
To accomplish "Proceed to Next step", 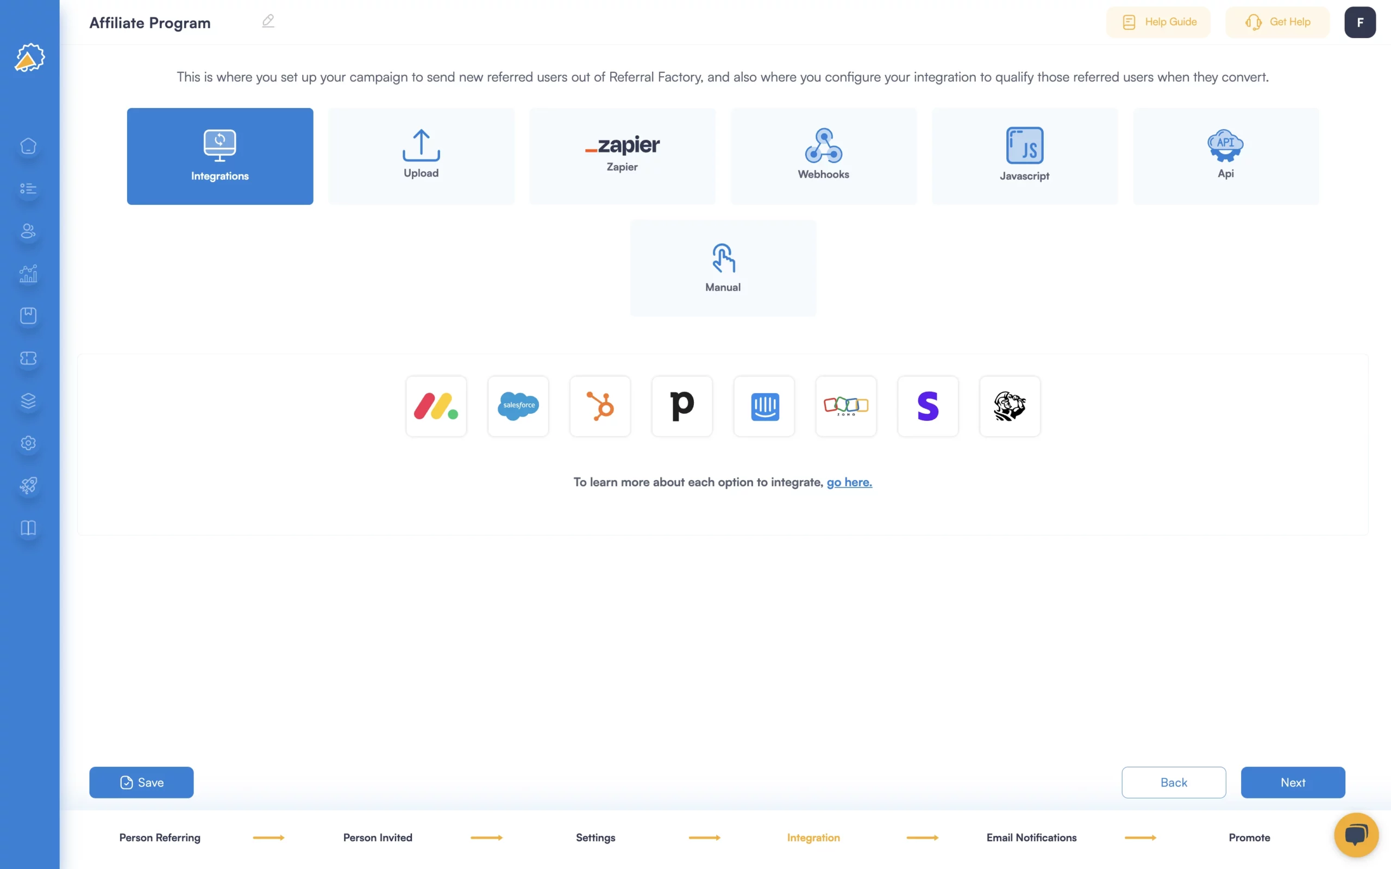I will [1294, 782].
